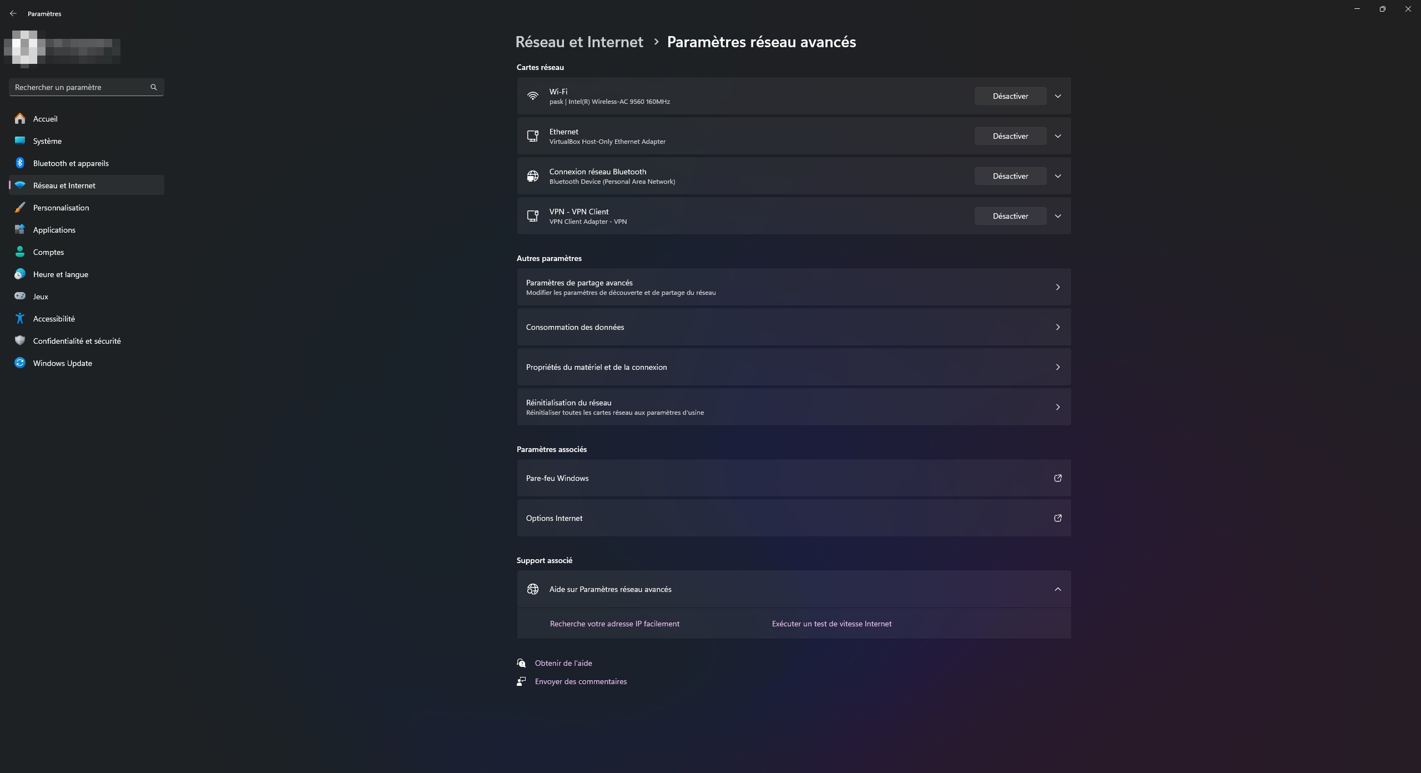This screenshot has height=773, width=1421.
Task: Click the Windows Update sync icon
Action: click(20, 363)
